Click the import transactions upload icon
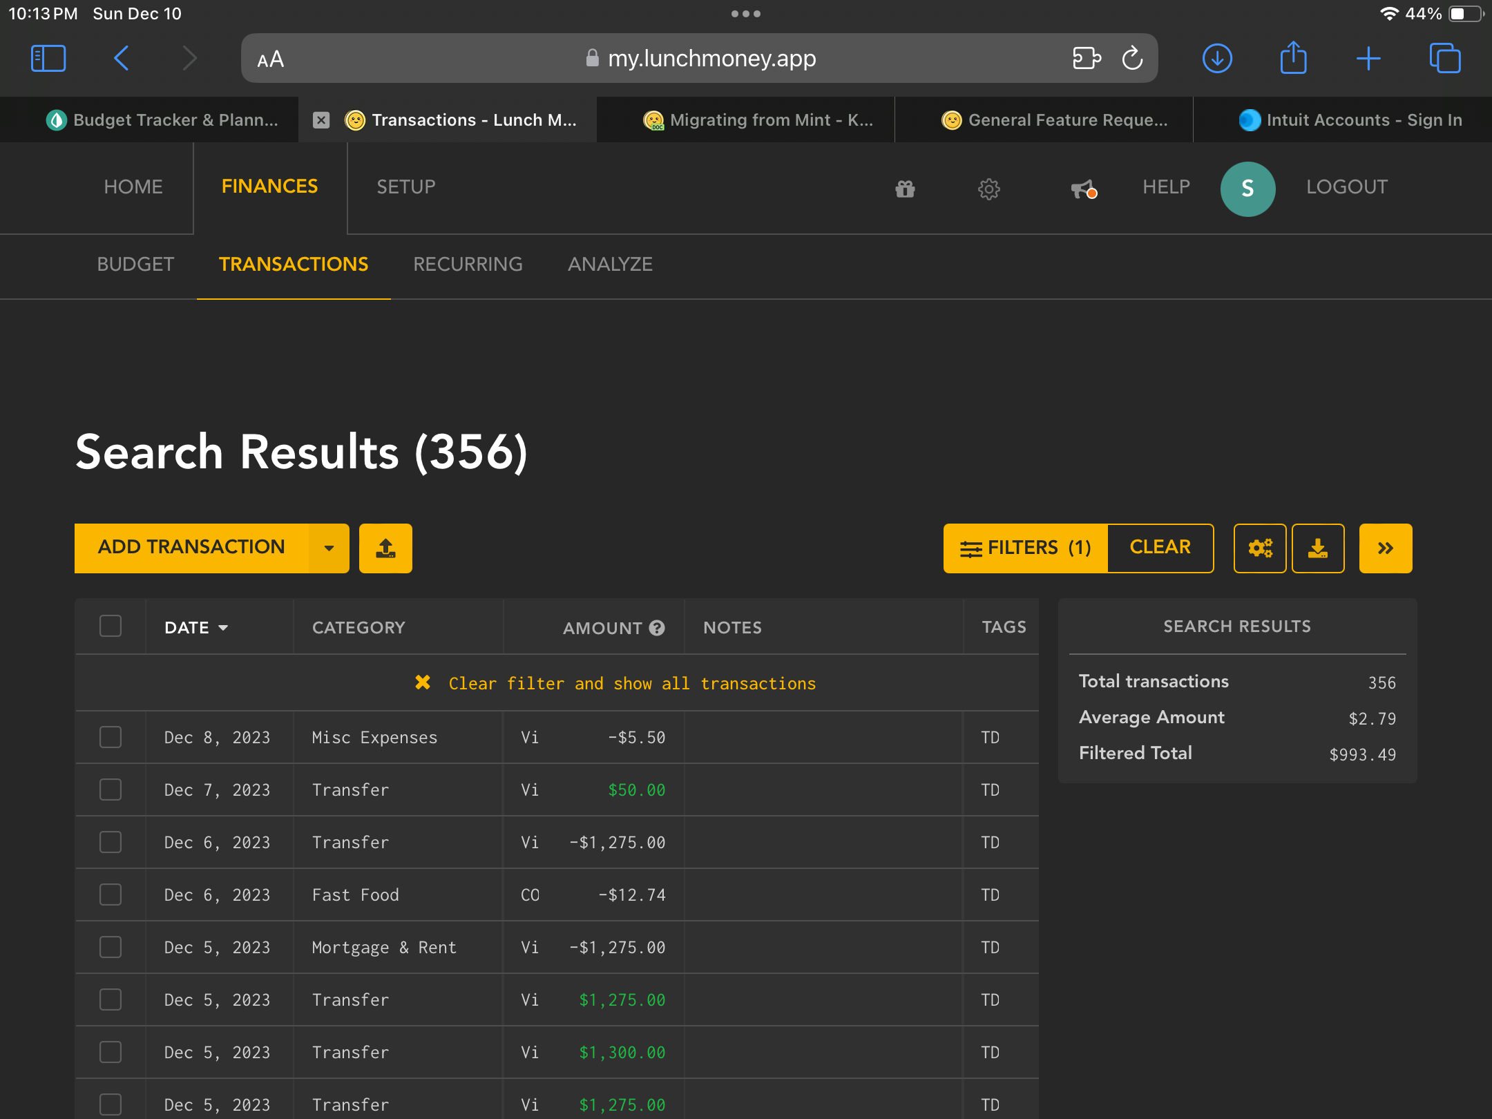The height and width of the screenshot is (1119, 1492). click(x=385, y=548)
